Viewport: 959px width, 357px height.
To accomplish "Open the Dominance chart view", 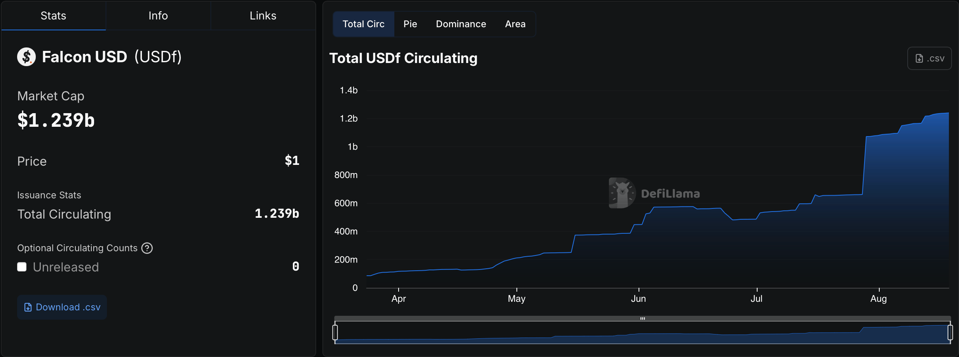I will (x=460, y=24).
